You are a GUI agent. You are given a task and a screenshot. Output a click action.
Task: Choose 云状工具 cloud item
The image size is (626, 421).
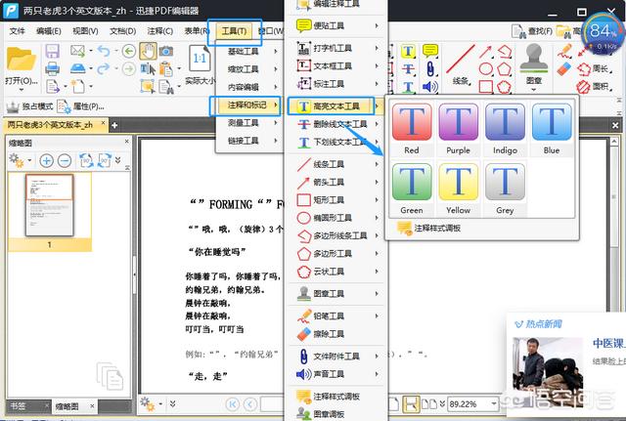coord(336,272)
